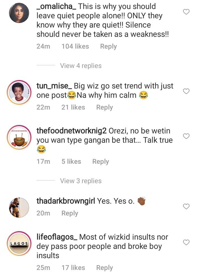Heart thadarkbrowngirl's comment
Screen dimensions: 202x275
[x=186, y=206]
